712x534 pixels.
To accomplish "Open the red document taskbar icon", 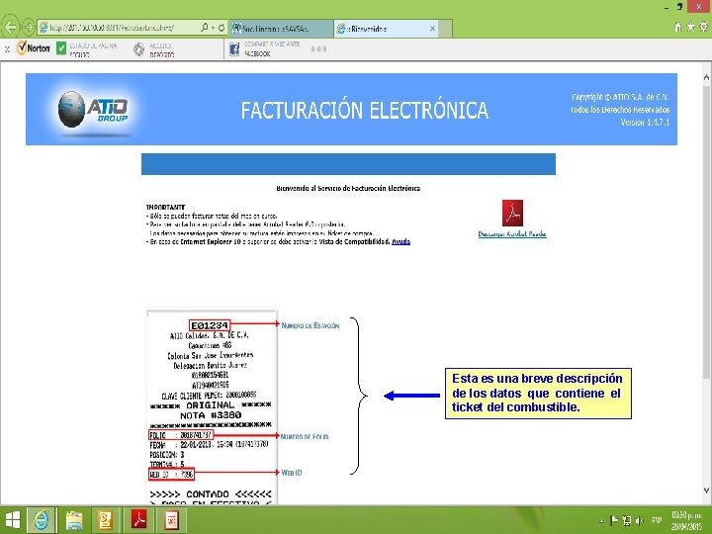I will point(171,520).
